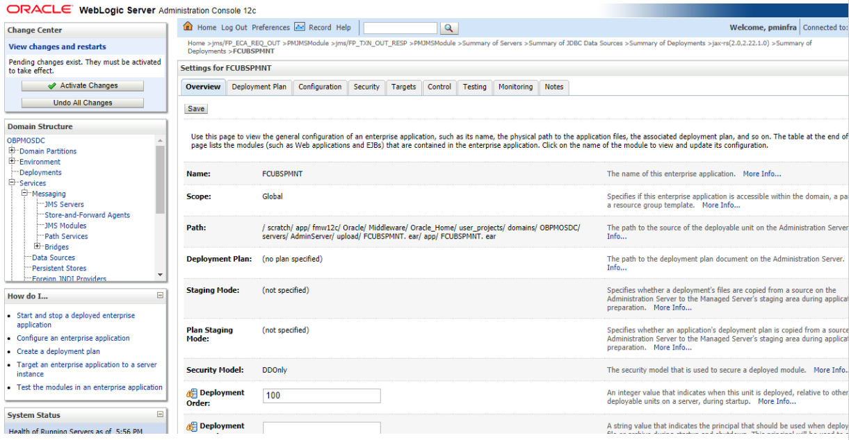Switch to the Deployment Plan tab
The width and height of the screenshot is (849, 440).
pos(259,87)
